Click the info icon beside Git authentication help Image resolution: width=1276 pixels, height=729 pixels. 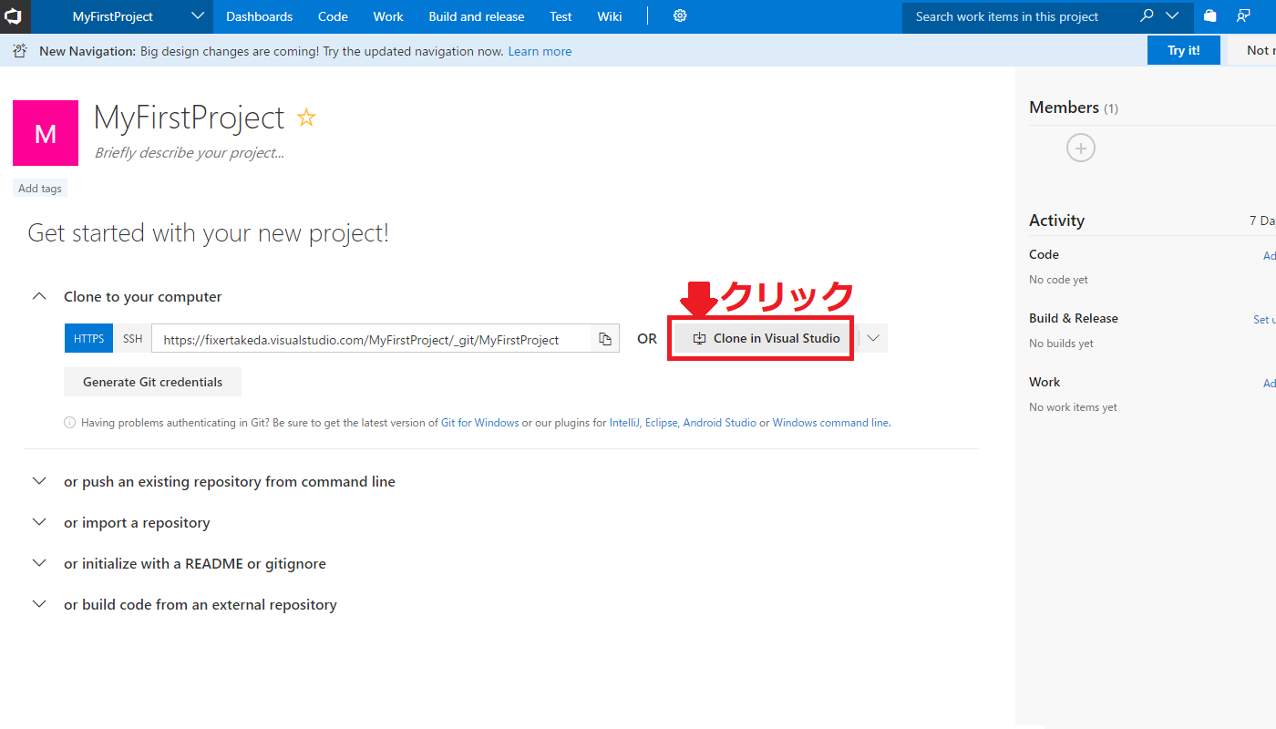tap(69, 423)
